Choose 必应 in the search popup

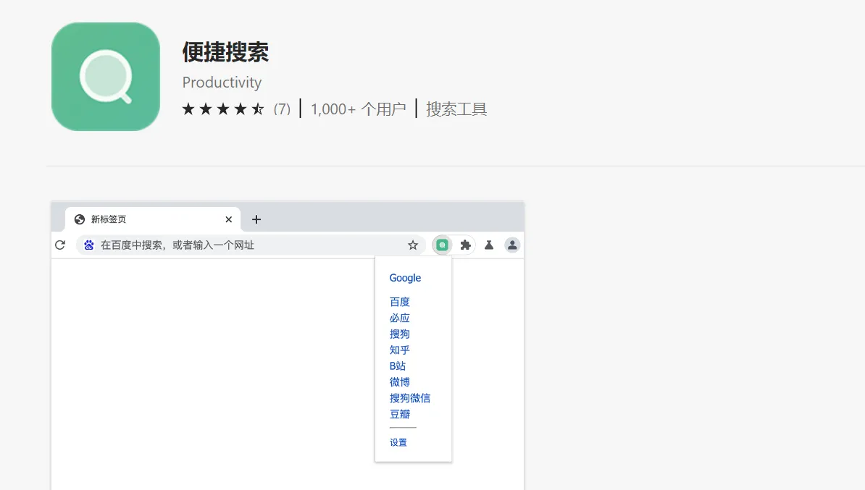coord(399,318)
